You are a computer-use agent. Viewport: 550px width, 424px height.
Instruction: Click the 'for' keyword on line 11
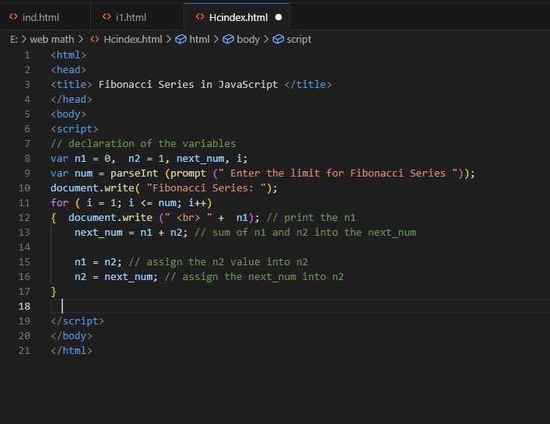click(x=60, y=203)
